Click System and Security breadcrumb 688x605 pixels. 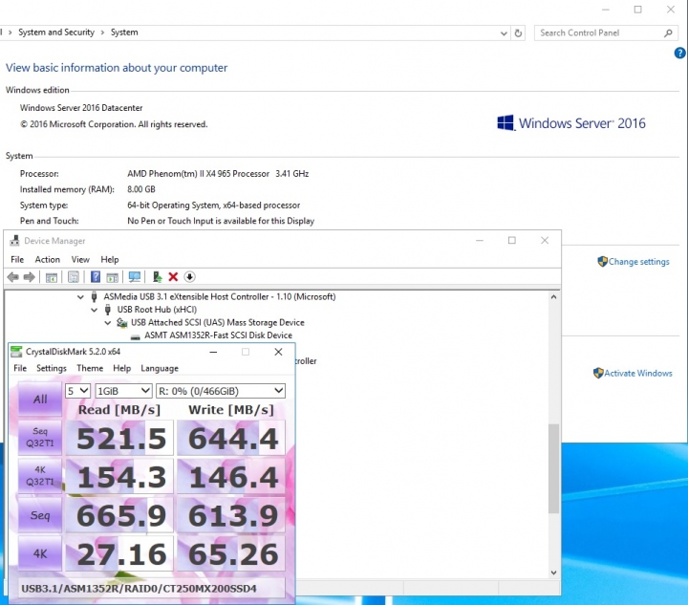[56, 32]
